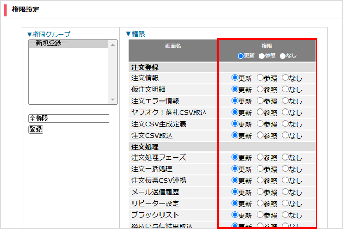Set ブラックリスト to 参照
This screenshot has width=343, height=229.
pyautogui.click(x=260, y=215)
